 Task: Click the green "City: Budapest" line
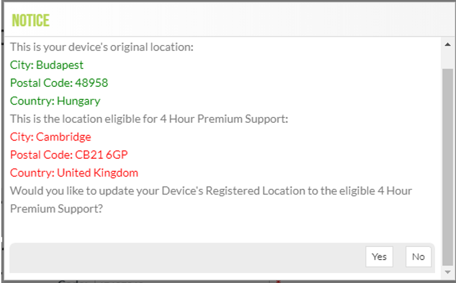click(47, 65)
